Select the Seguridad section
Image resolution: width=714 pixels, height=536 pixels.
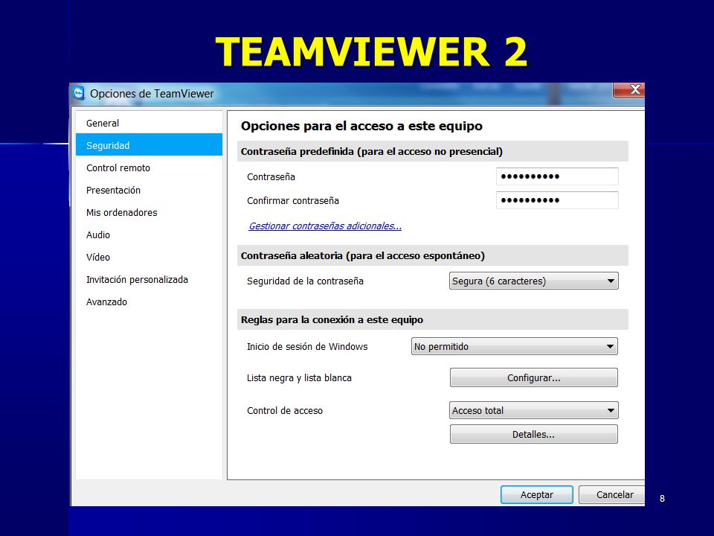pos(149,145)
